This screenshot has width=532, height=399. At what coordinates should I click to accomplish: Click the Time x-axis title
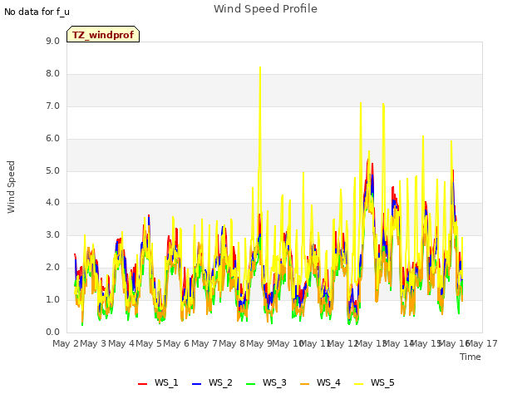pyautogui.click(x=470, y=357)
